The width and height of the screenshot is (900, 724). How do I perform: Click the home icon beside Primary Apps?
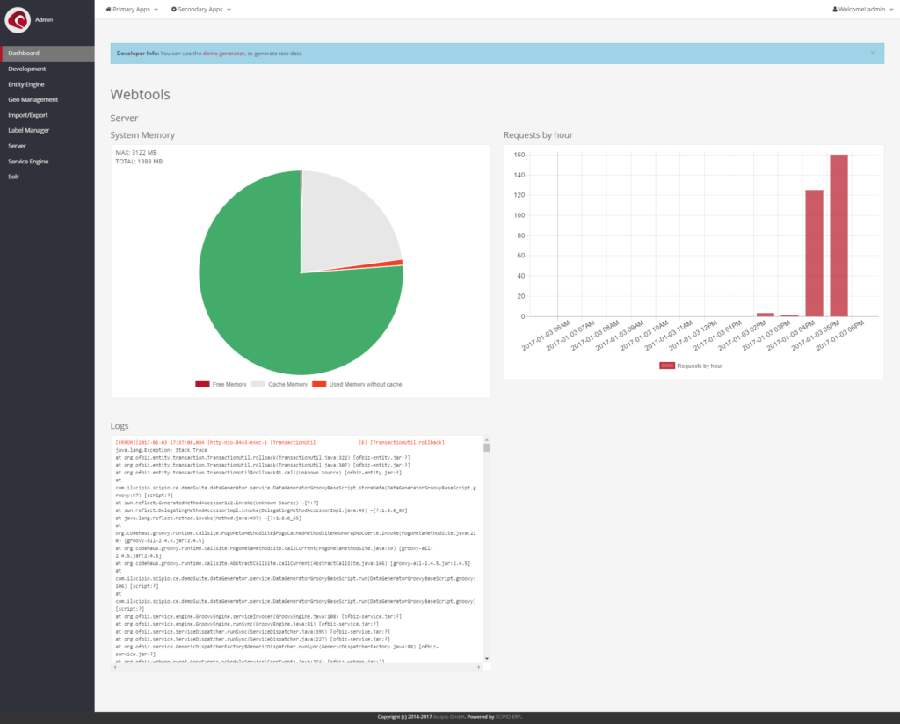click(109, 9)
